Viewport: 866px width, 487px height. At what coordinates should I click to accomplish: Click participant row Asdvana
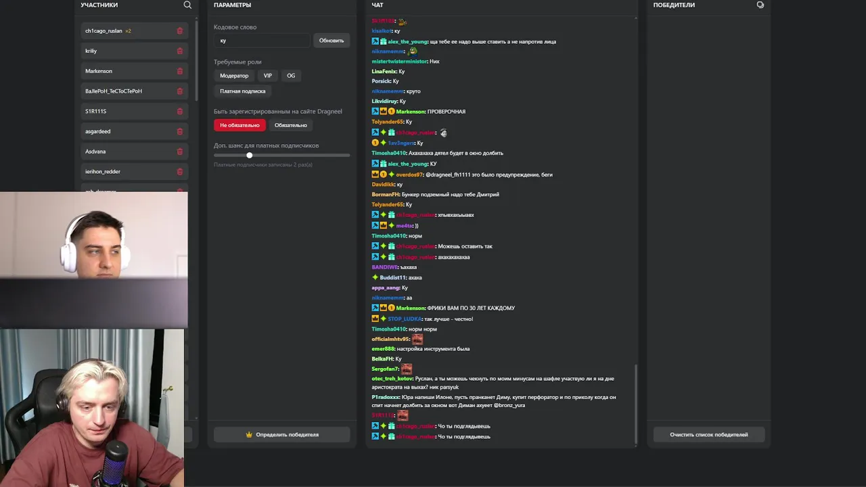pos(134,152)
